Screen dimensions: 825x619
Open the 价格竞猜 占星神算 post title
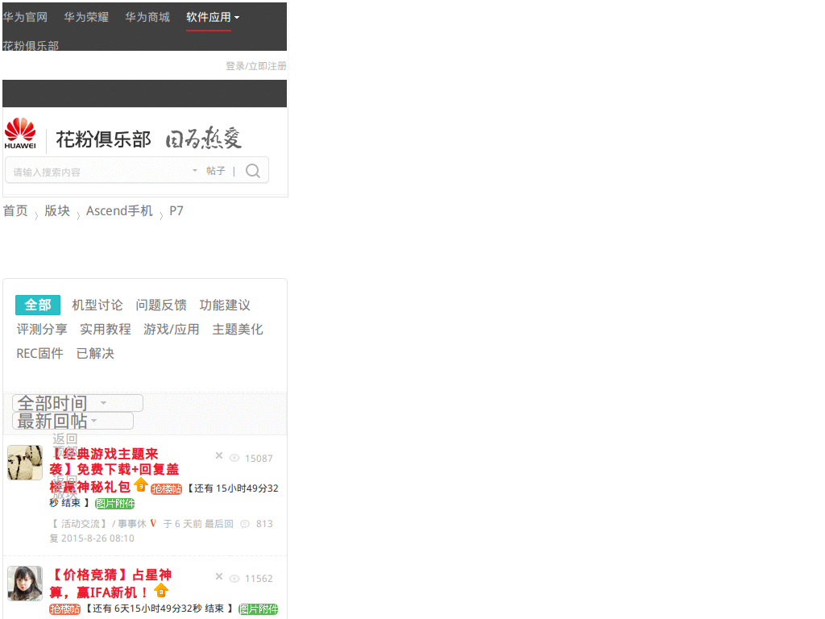110,584
